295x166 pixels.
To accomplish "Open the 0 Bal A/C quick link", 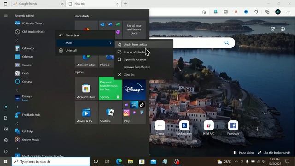I will click(209, 128).
